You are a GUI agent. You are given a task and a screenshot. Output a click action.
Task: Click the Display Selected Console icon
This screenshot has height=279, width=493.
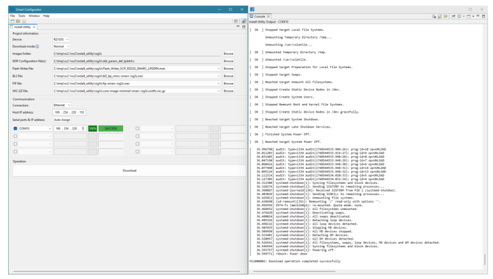coord(460,16)
